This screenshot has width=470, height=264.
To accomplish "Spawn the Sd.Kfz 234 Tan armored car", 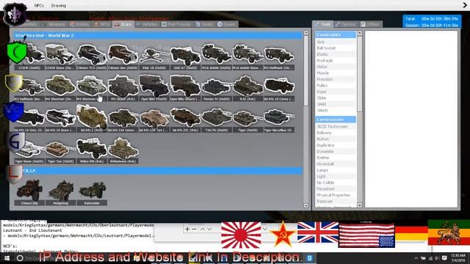I will click(x=153, y=119).
